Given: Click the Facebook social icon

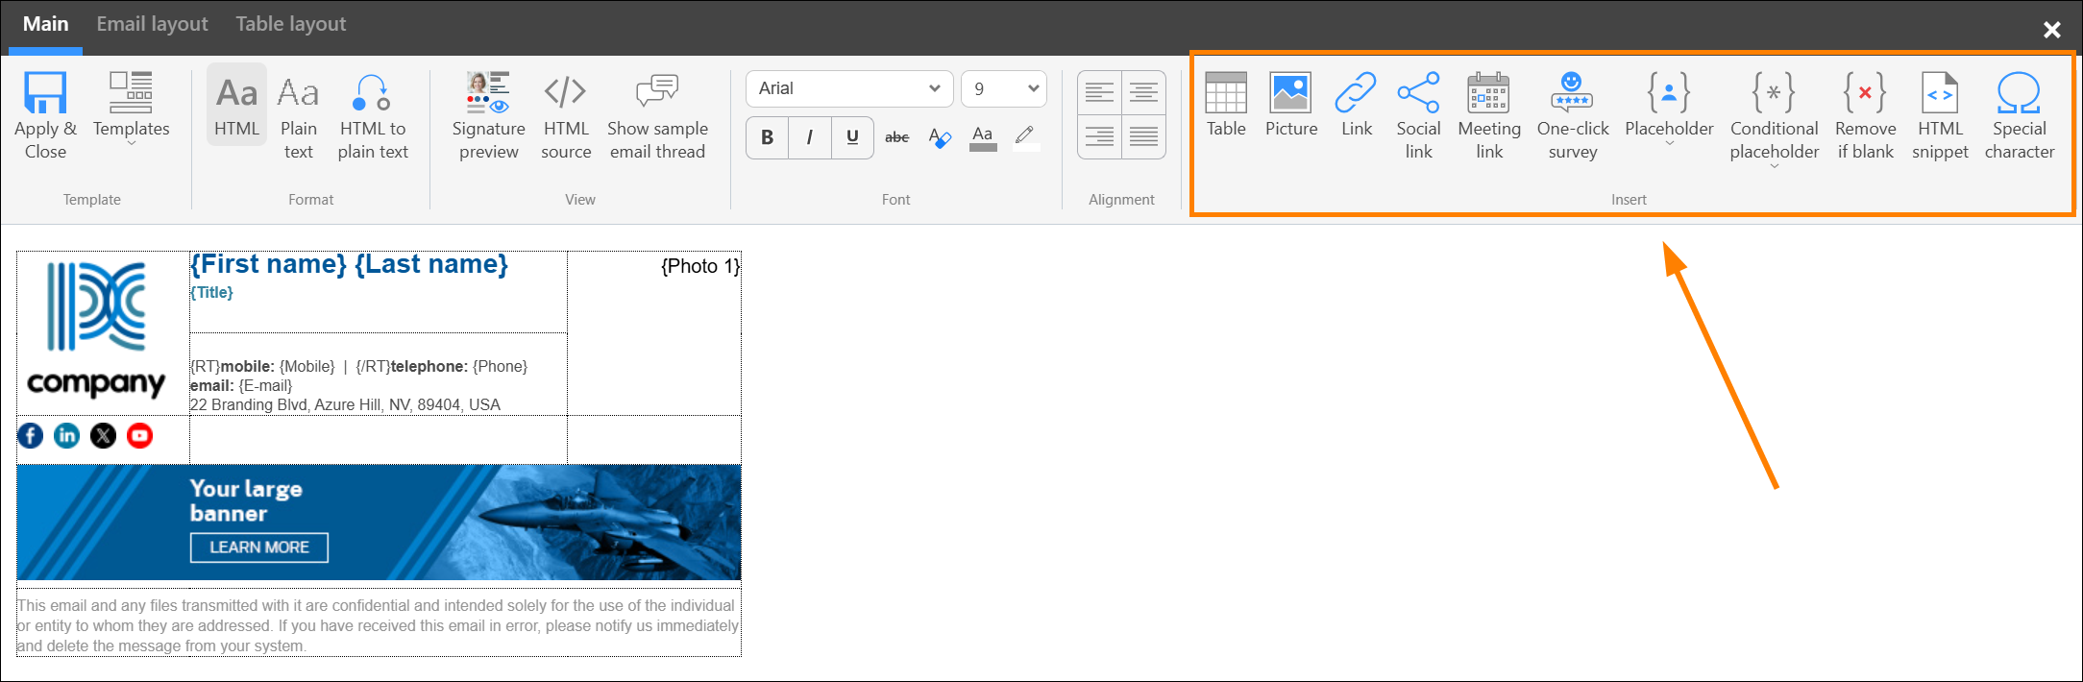Looking at the screenshot, I should pyautogui.click(x=31, y=436).
